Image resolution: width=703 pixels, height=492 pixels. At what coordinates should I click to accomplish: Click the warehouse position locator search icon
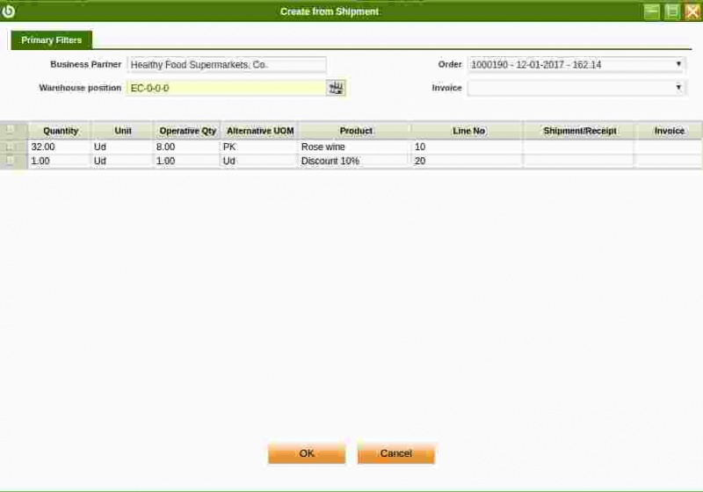(336, 88)
